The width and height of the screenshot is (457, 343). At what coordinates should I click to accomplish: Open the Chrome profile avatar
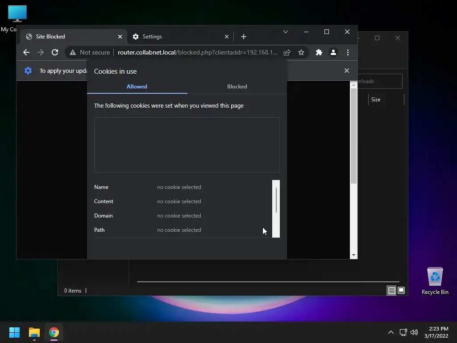pyautogui.click(x=333, y=53)
